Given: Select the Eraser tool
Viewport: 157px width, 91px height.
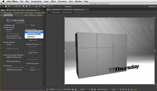Looking at the screenshot, I should (x=40, y=6).
